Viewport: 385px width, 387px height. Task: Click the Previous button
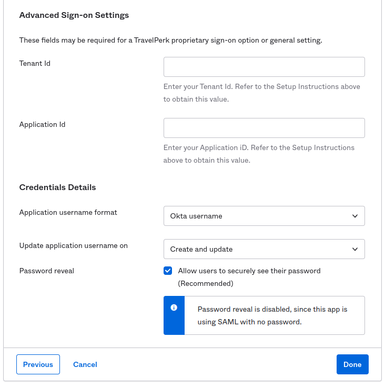[38, 364]
